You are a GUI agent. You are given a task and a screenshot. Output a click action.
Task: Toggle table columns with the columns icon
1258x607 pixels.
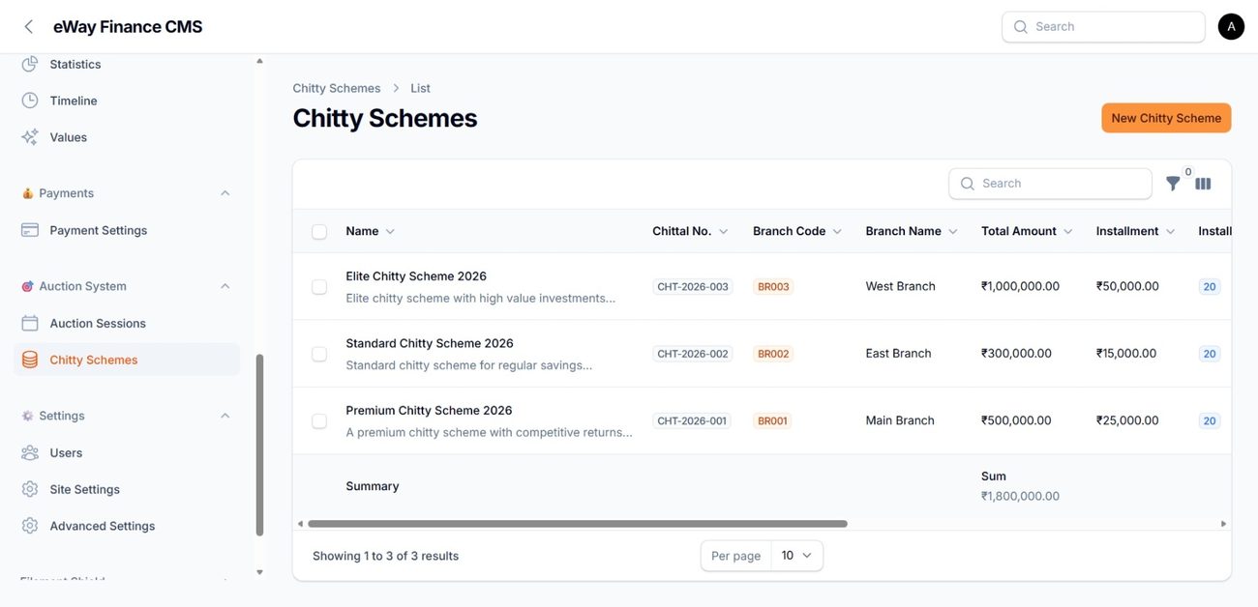(1203, 184)
